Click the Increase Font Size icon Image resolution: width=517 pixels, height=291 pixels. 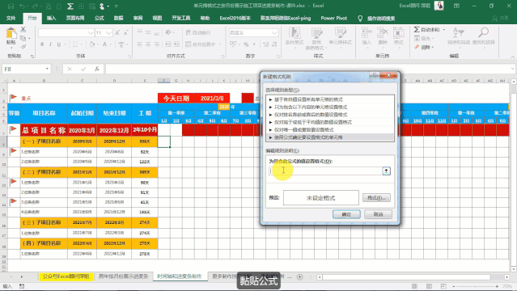click(x=117, y=32)
